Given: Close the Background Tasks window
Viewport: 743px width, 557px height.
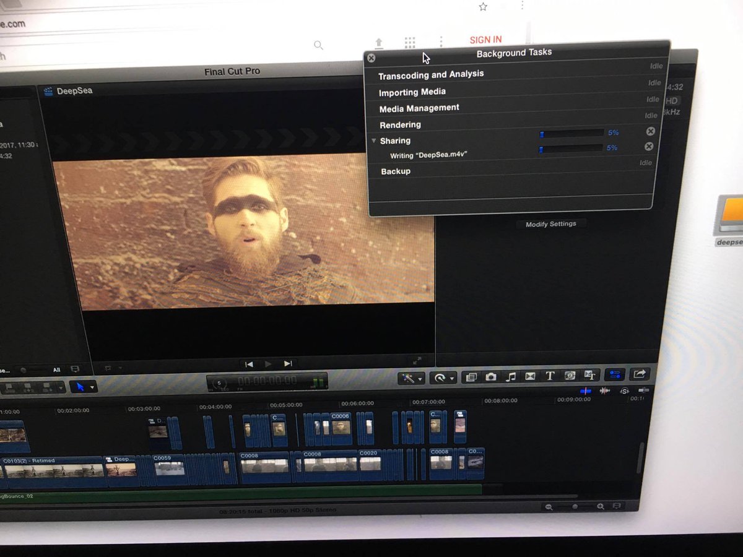Looking at the screenshot, I should click(371, 58).
